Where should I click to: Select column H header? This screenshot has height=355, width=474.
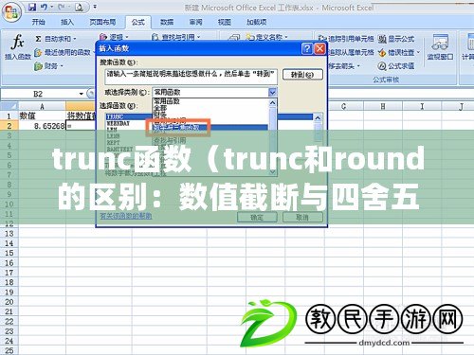383,106
